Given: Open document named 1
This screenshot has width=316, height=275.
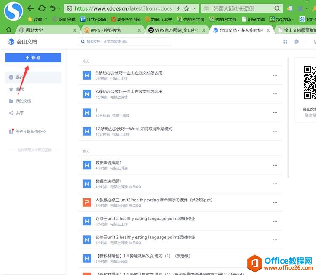Looking at the screenshot, I should coord(180,112).
